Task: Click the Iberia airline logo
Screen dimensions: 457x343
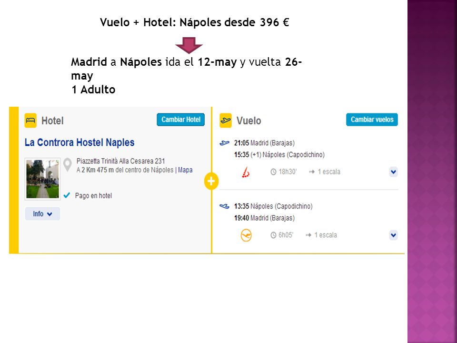Action: click(246, 172)
